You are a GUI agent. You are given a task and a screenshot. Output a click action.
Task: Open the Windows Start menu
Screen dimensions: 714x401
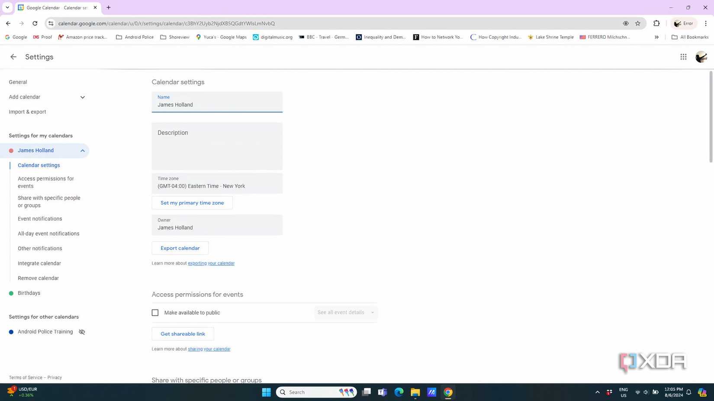(x=266, y=392)
